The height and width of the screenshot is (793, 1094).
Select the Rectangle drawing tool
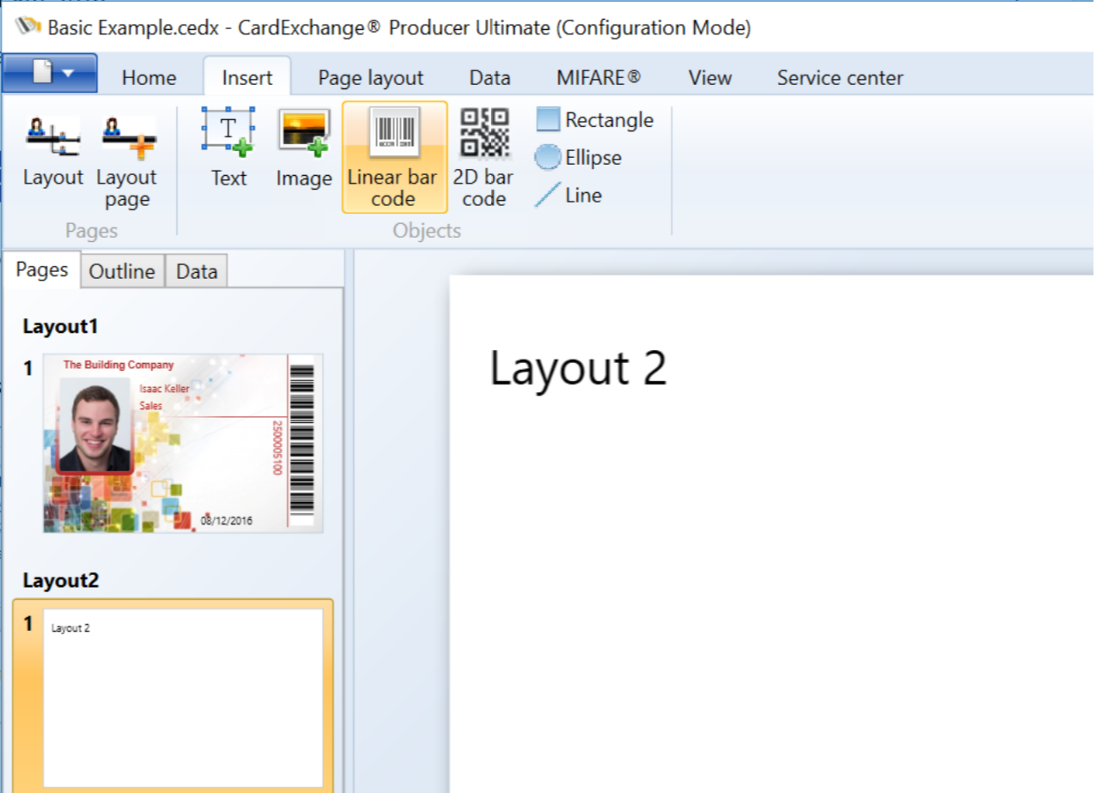596,119
